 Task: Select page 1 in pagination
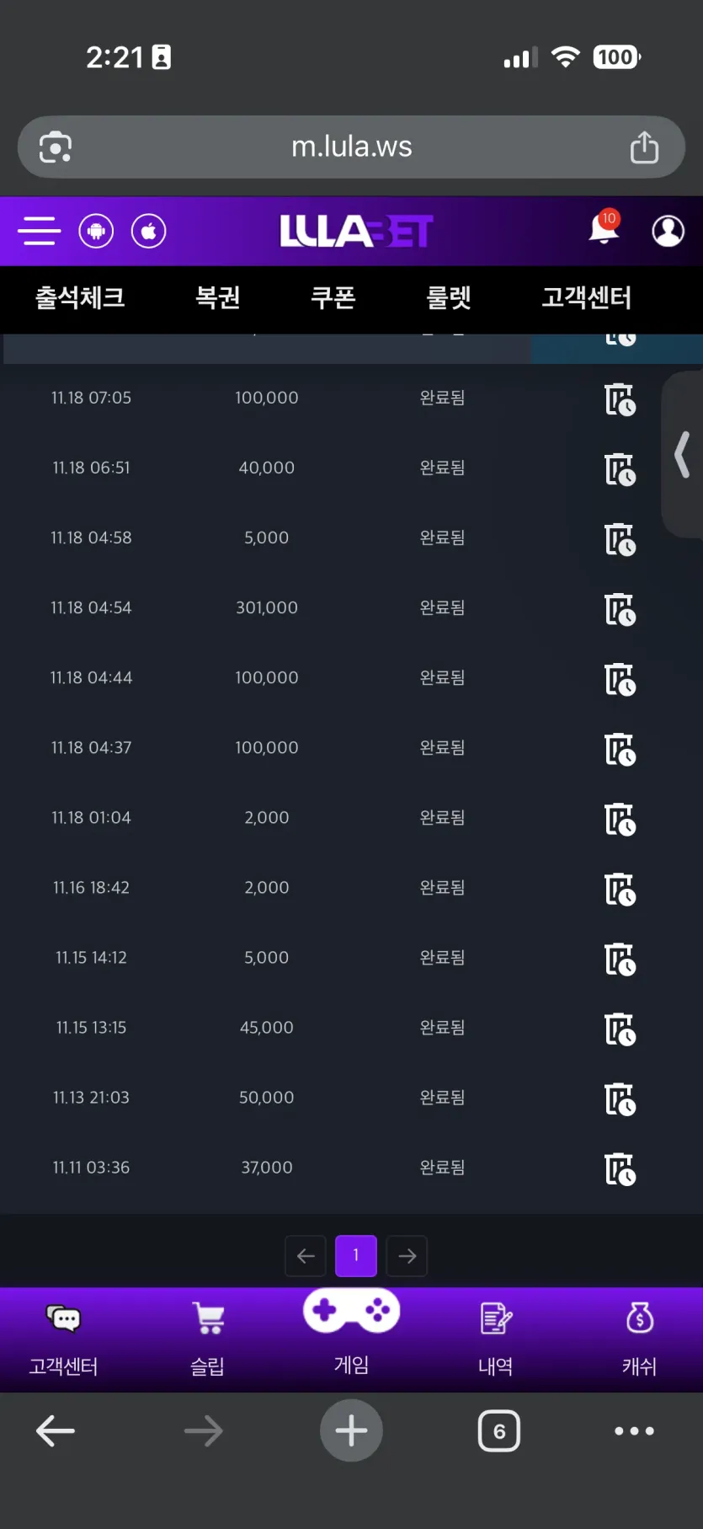pyautogui.click(x=356, y=1256)
